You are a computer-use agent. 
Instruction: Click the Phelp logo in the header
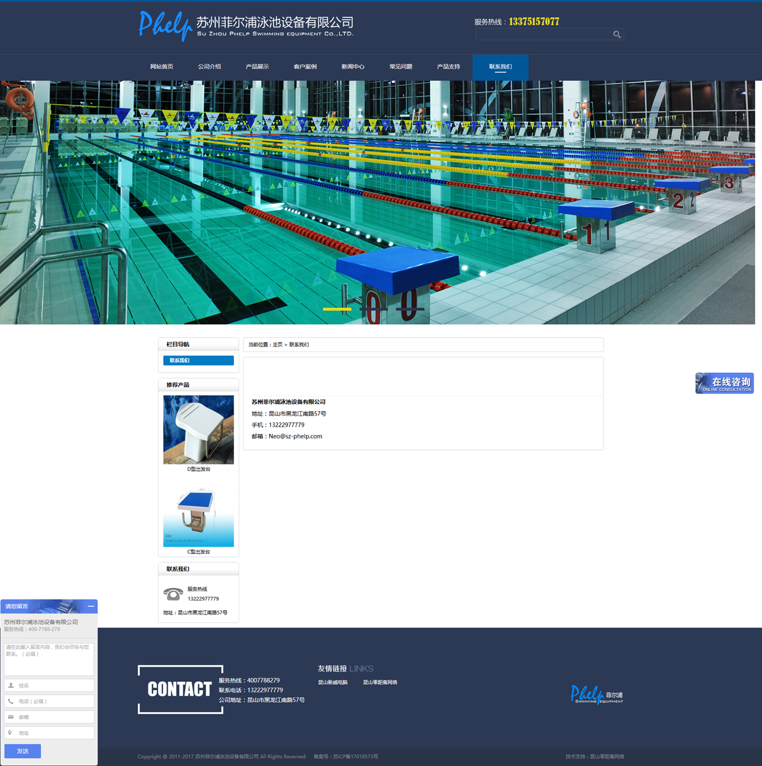tap(165, 26)
